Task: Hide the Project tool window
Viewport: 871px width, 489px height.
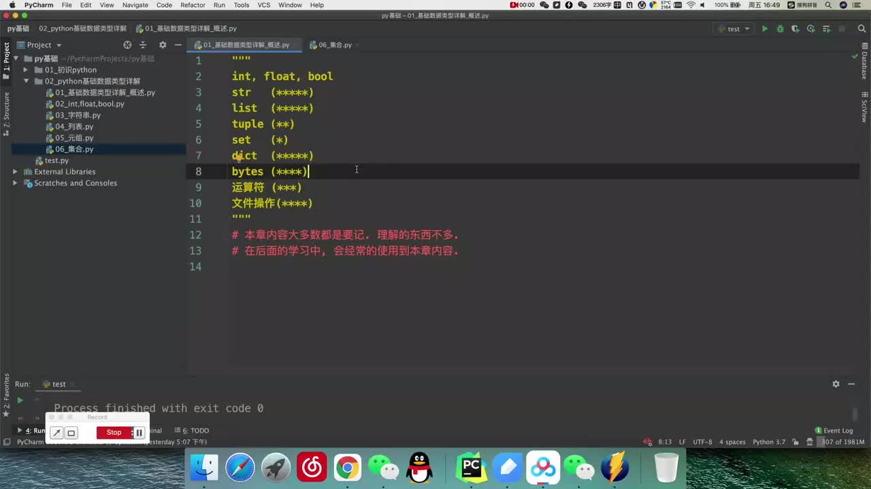Action: tap(178, 45)
